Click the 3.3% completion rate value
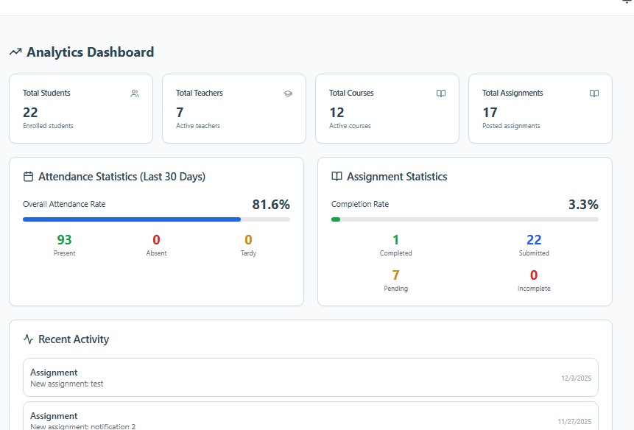 583,204
